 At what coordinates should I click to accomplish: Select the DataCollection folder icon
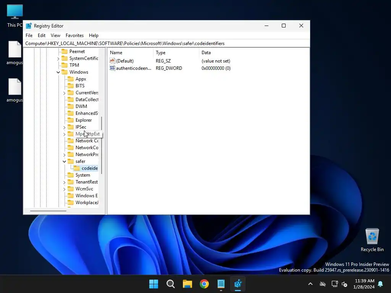click(71, 100)
